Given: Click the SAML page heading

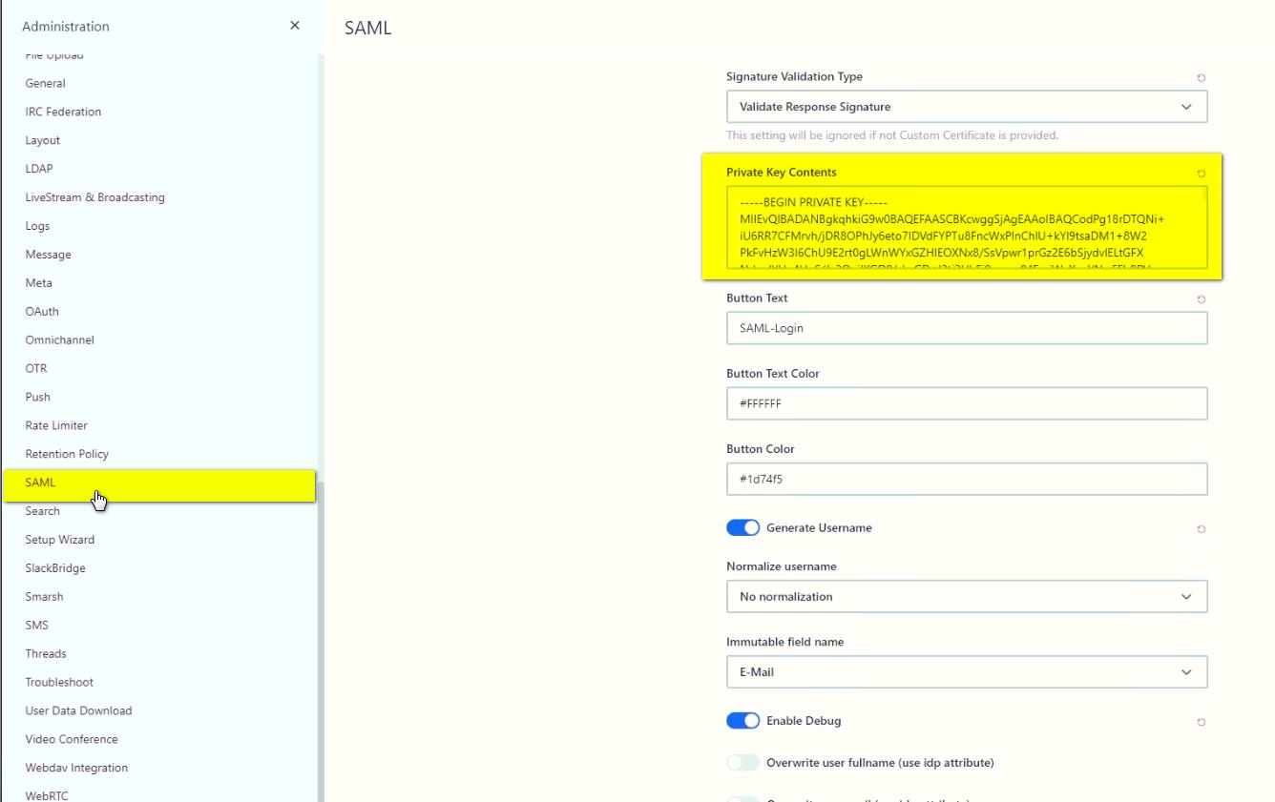Looking at the screenshot, I should coord(368,28).
